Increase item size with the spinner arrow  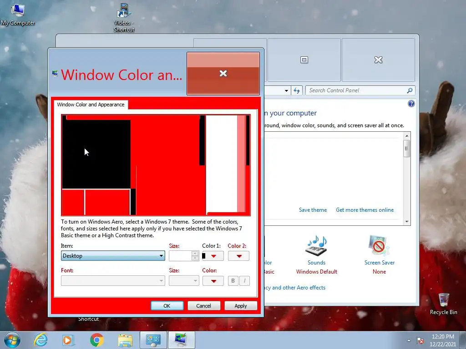(x=195, y=254)
